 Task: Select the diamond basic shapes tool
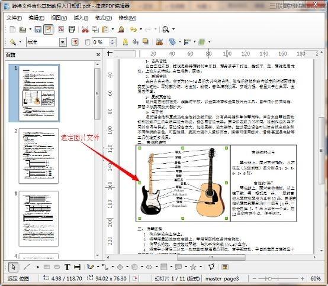click(x=120, y=267)
